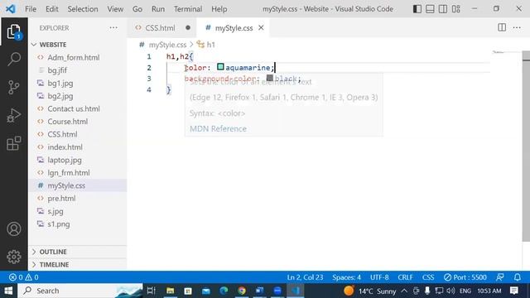Open the Run menu
The height and width of the screenshot is (298, 530).
[x=158, y=9]
